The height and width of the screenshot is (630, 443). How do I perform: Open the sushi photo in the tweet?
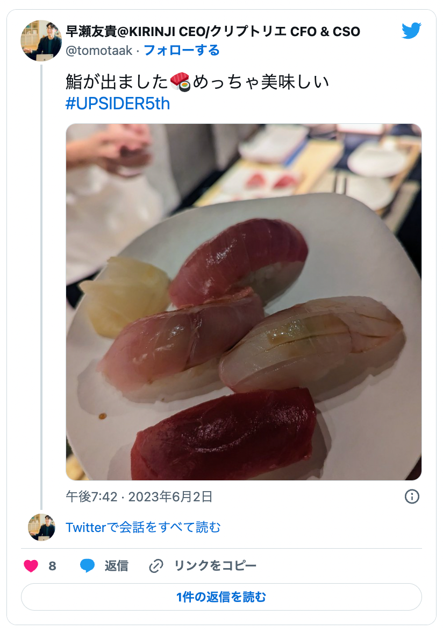244,302
